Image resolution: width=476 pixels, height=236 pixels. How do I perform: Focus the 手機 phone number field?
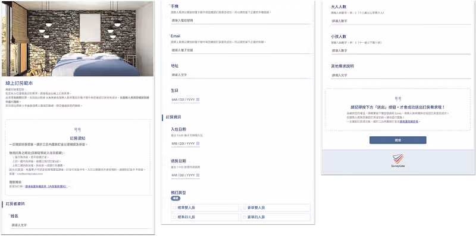click(242, 21)
